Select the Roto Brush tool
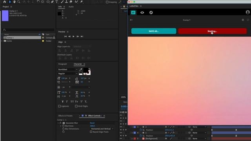The image size is (251, 141). (x=76, y=2)
